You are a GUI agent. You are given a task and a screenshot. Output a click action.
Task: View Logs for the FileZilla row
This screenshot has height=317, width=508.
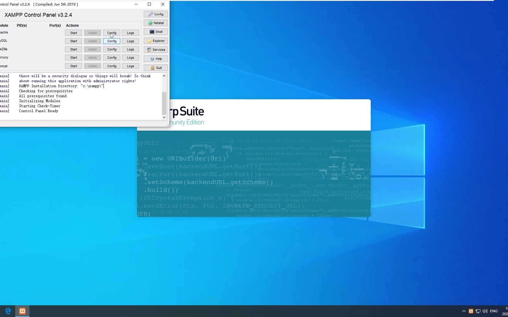[x=131, y=49]
